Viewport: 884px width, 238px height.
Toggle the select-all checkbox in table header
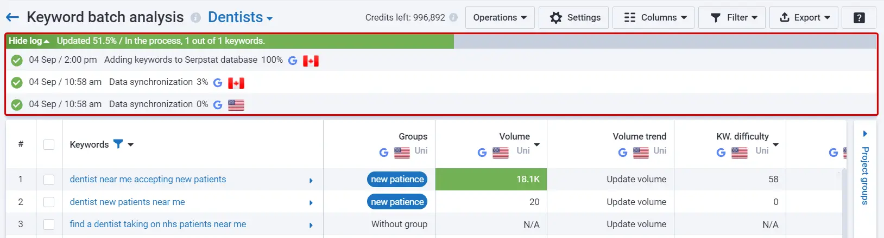[49, 144]
